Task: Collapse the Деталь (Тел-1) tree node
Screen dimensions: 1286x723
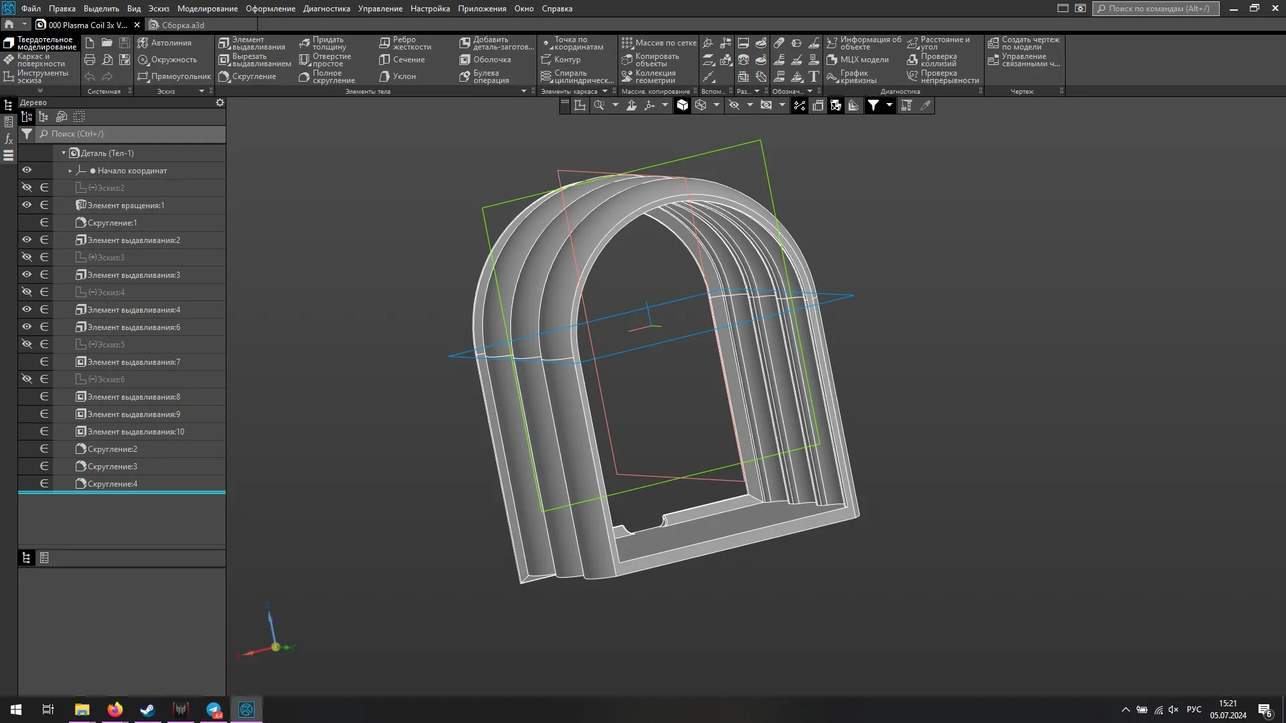Action: 64,153
